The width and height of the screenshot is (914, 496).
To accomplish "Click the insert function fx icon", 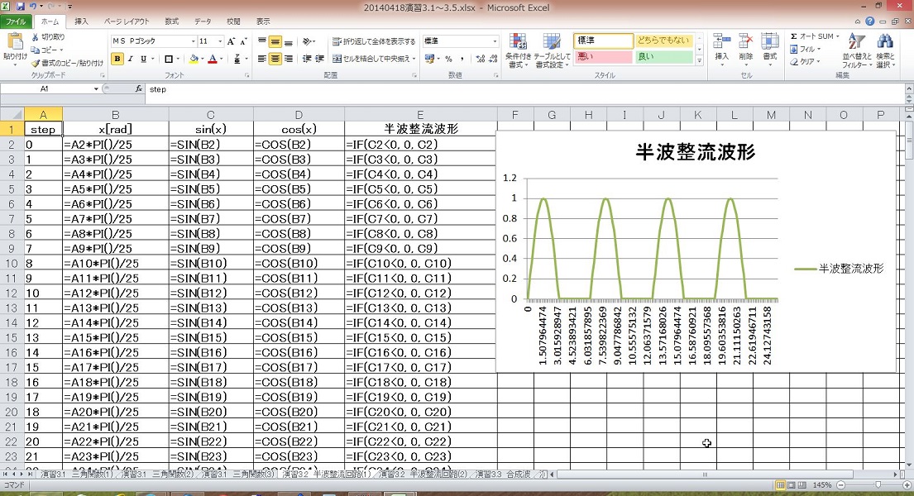I will click(x=139, y=89).
